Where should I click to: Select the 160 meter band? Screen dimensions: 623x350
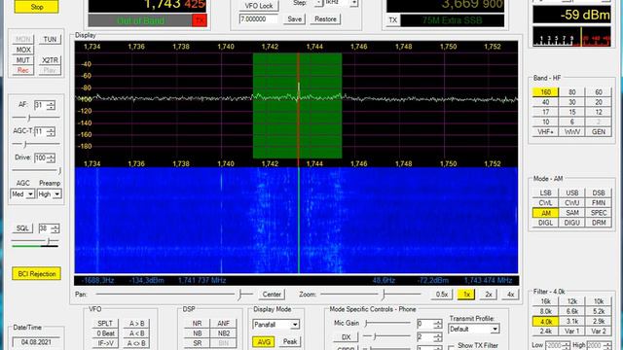[x=545, y=92]
